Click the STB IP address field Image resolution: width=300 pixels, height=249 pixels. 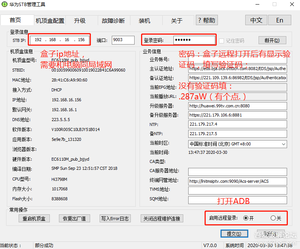(x=59, y=40)
